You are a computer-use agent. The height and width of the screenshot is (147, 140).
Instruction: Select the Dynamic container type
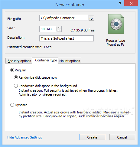click(19, 105)
